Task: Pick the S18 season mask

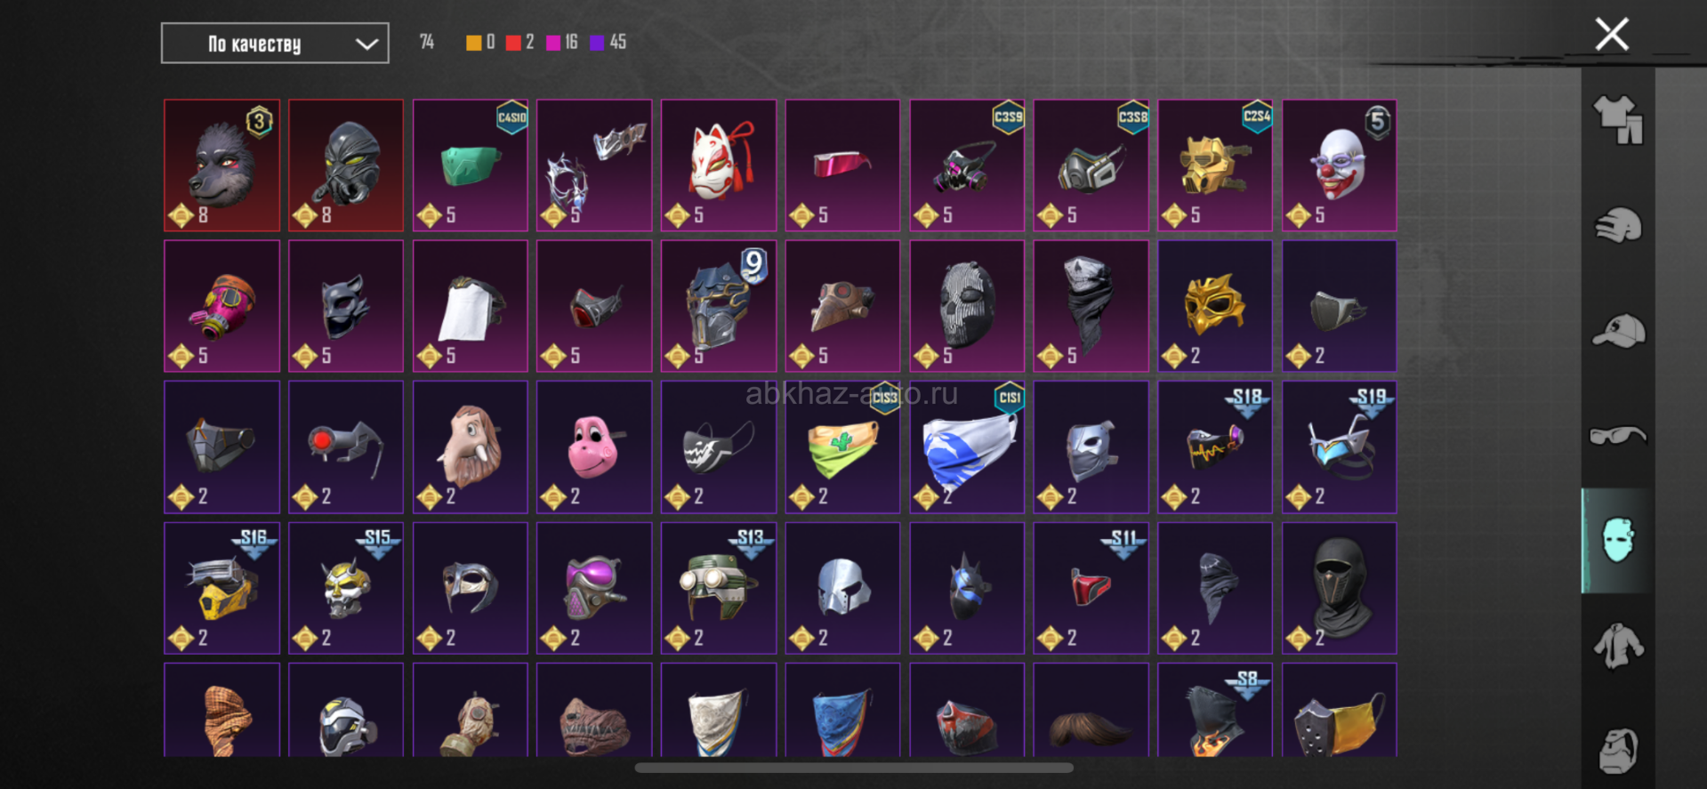Action: pos(1215,447)
